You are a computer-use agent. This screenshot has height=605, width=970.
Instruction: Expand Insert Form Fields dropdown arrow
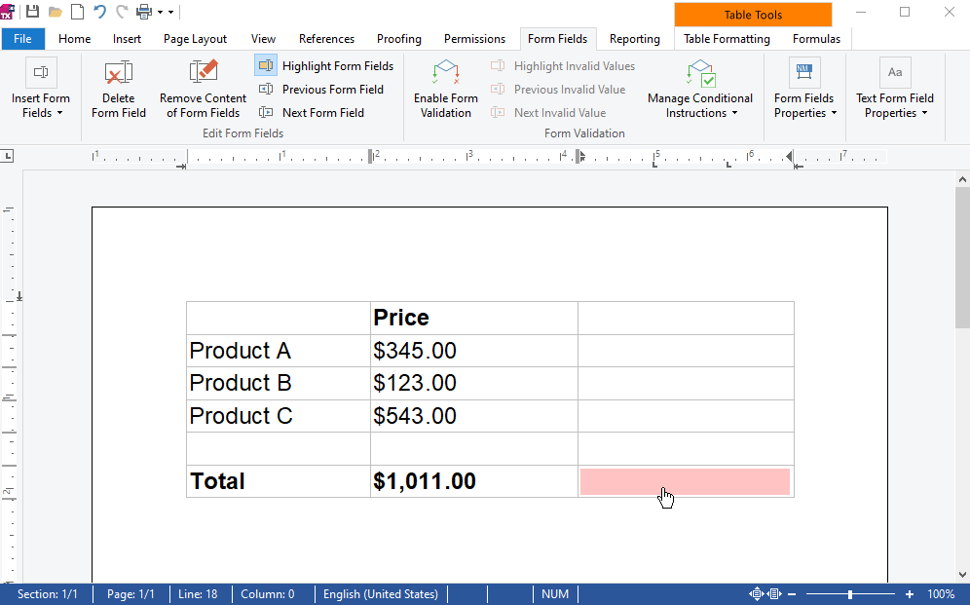(x=60, y=113)
